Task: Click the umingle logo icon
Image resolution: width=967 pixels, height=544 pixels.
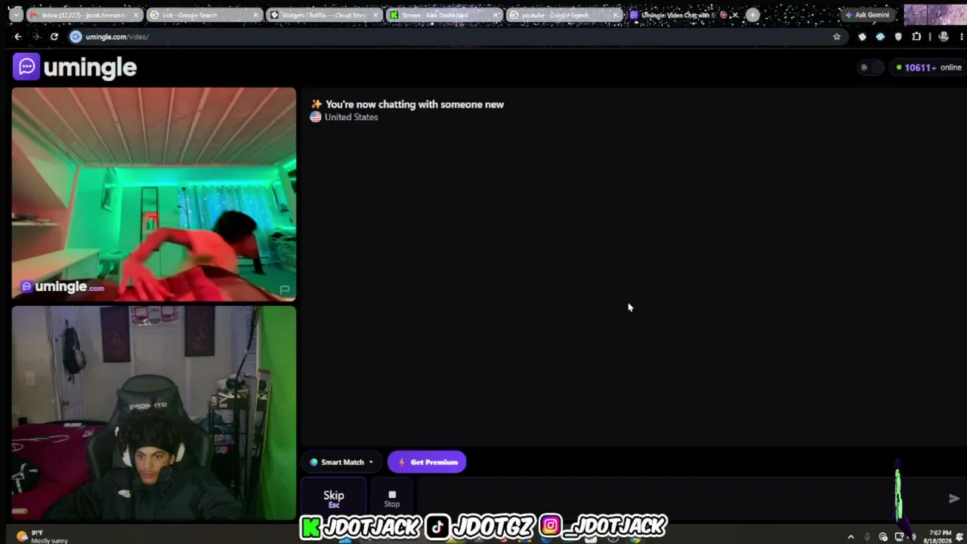Action: coord(26,67)
